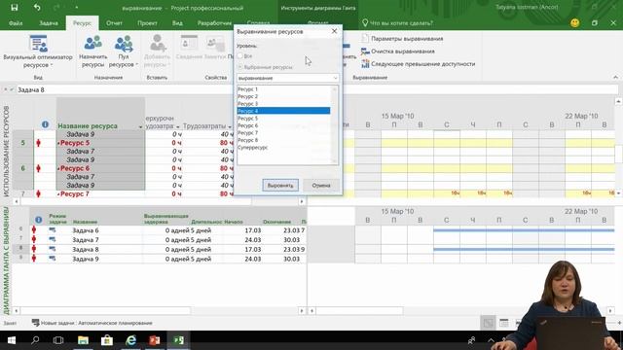Screen dimensions: 623x350
Task: Click the Задача 9 name cell in Gantt table
Action: 106,259
